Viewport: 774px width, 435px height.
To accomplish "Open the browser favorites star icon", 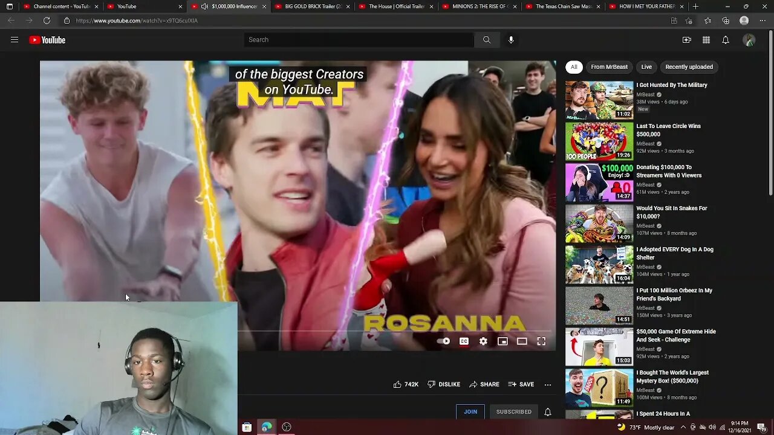I will (707, 21).
